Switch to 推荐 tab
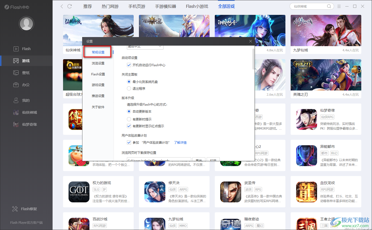 tap(88, 6)
